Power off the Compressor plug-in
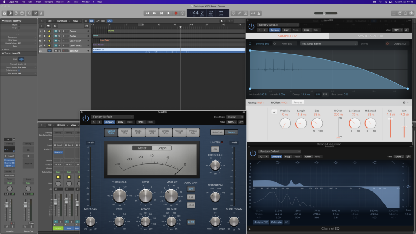This screenshot has width=416, height=234. tap(85, 119)
